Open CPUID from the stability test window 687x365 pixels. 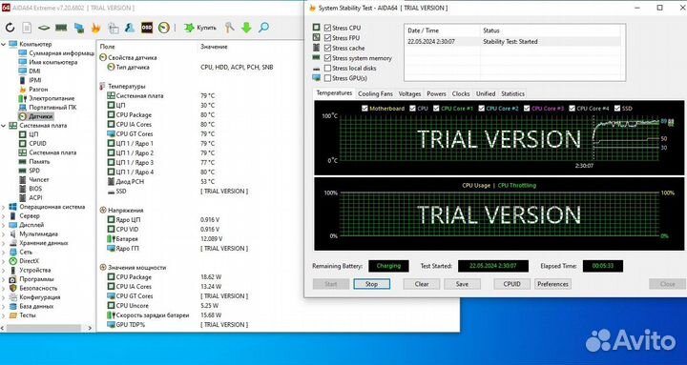coord(511,284)
